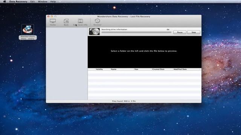Click the scan progress bar
The width and height of the screenshot is (241, 135).
click(136, 32)
